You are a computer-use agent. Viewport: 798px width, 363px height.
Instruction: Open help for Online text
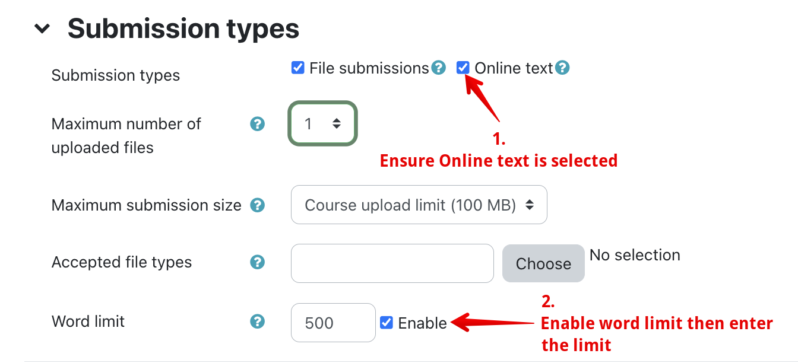click(562, 68)
